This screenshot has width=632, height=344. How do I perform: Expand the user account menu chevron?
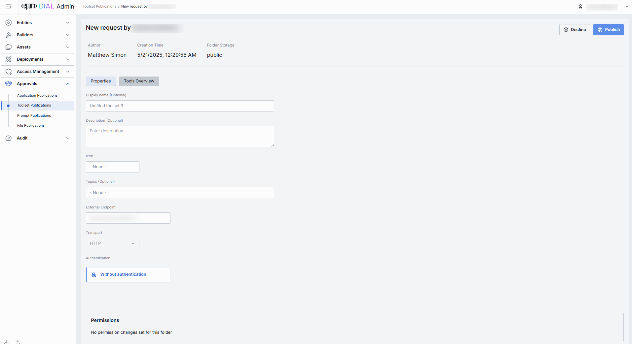pyautogui.click(x=627, y=7)
